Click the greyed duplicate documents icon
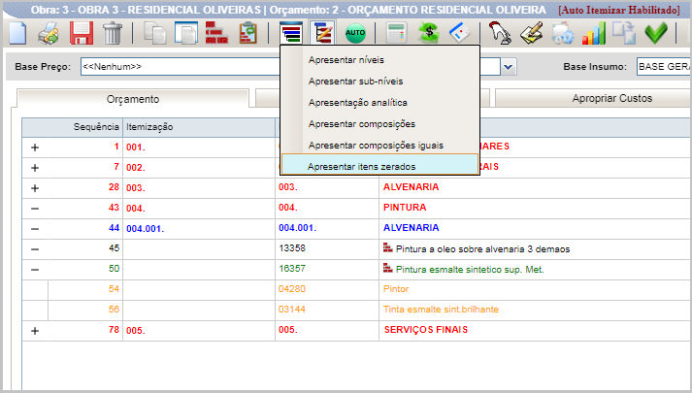Screen dimensions: 692x393 [624, 34]
